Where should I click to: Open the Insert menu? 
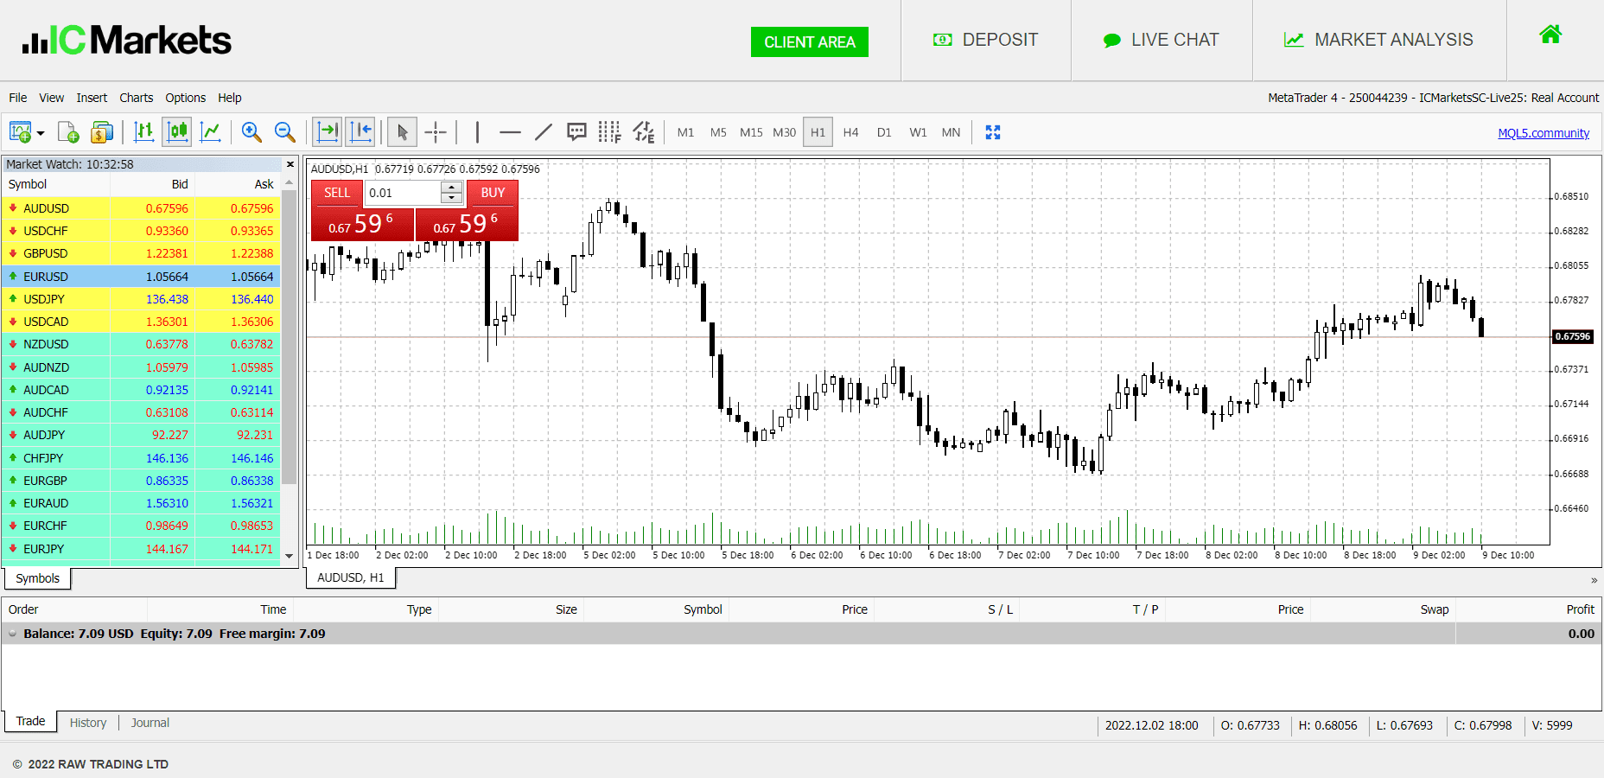(x=92, y=98)
